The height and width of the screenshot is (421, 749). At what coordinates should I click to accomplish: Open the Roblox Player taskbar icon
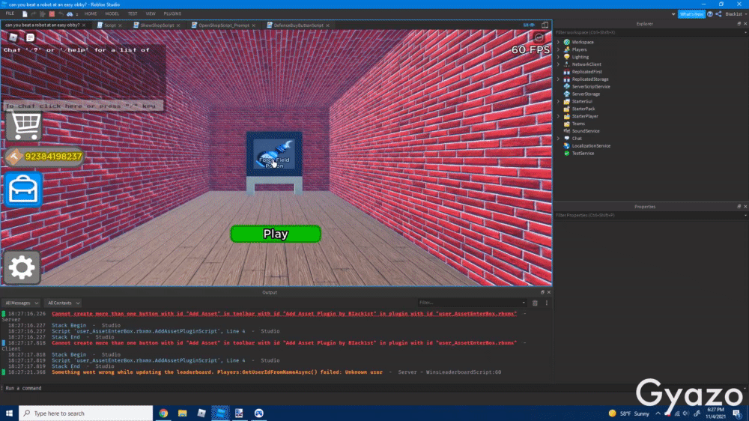click(x=201, y=414)
